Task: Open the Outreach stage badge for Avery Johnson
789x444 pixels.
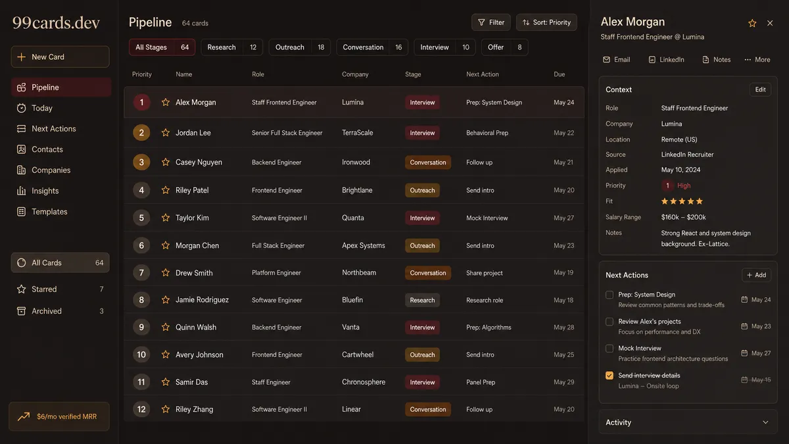Action: click(x=422, y=355)
